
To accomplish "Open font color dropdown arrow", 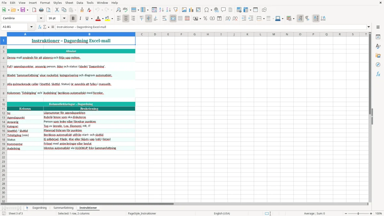I will coord(103,19).
